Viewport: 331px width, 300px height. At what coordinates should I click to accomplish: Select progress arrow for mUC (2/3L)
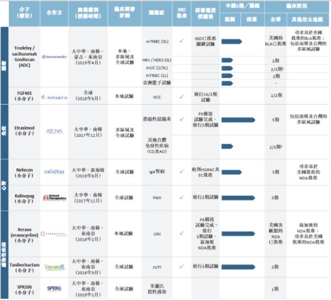[227, 68]
